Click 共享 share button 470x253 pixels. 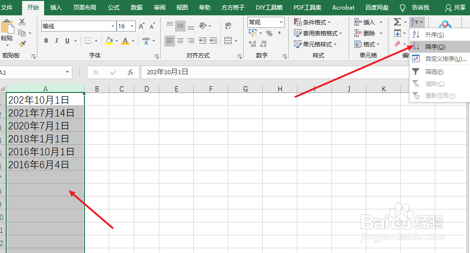click(455, 8)
